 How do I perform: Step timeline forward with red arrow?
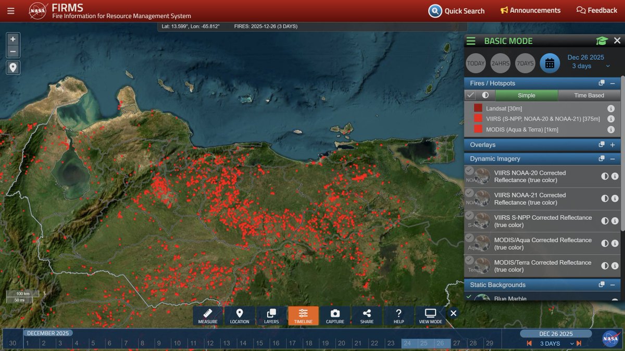click(x=579, y=344)
